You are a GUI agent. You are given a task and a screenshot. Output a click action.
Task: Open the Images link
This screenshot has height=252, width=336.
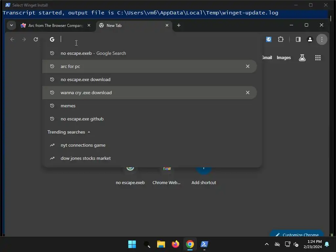[284, 58]
